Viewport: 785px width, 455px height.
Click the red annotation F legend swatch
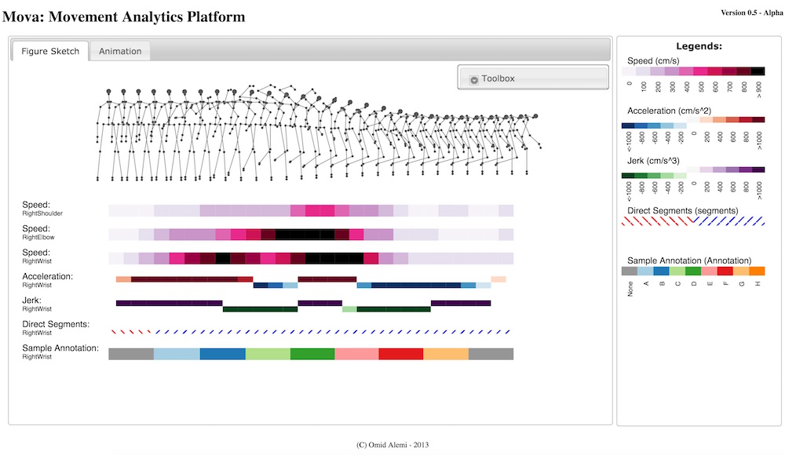725,271
